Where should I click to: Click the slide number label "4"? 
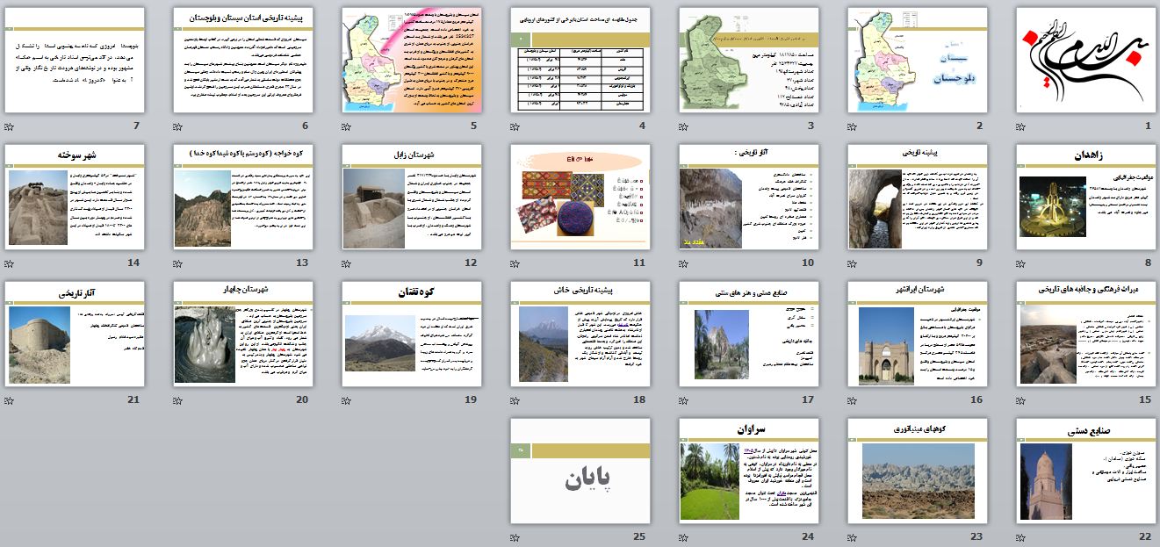point(642,126)
